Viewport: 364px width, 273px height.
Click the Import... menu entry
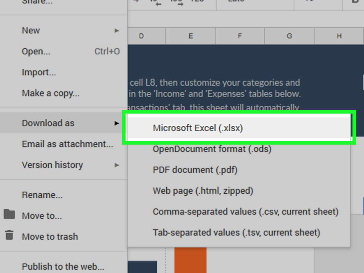[39, 72]
